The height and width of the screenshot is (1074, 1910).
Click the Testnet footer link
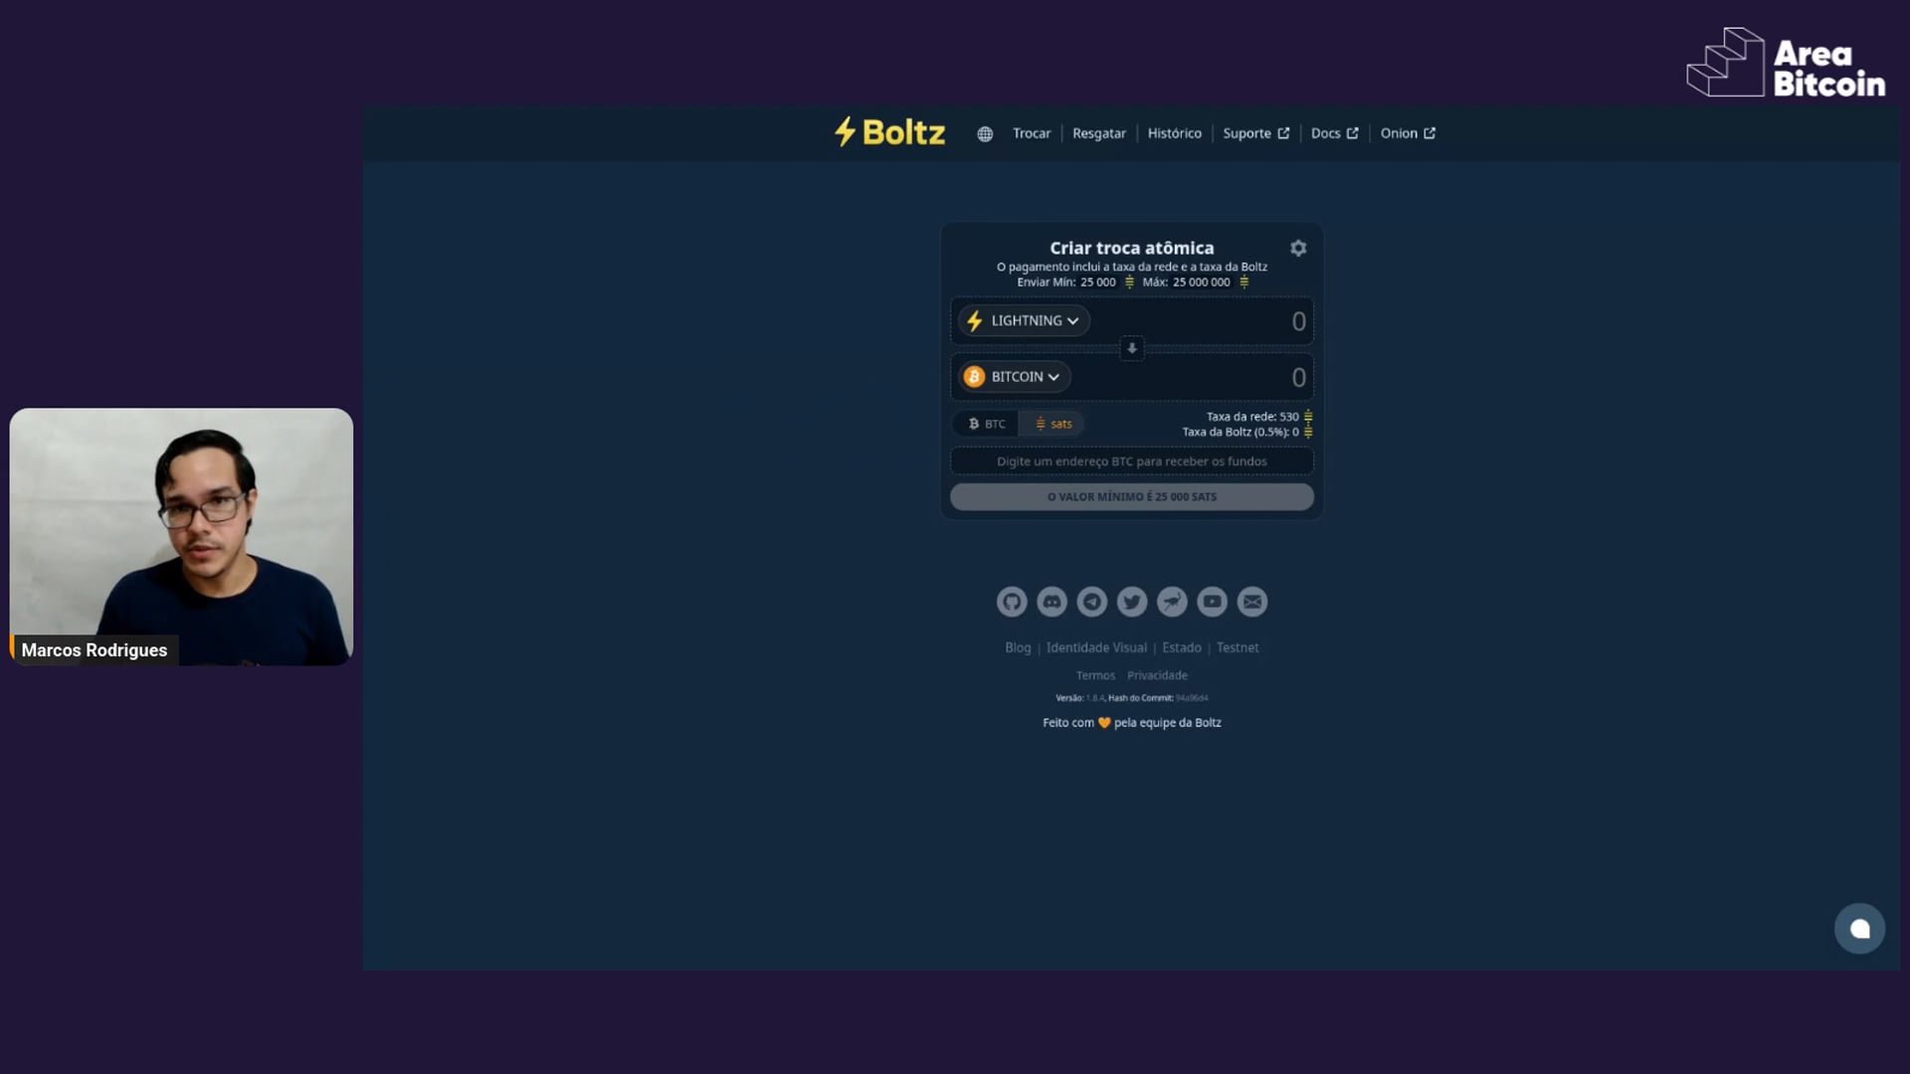(1237, 647)
